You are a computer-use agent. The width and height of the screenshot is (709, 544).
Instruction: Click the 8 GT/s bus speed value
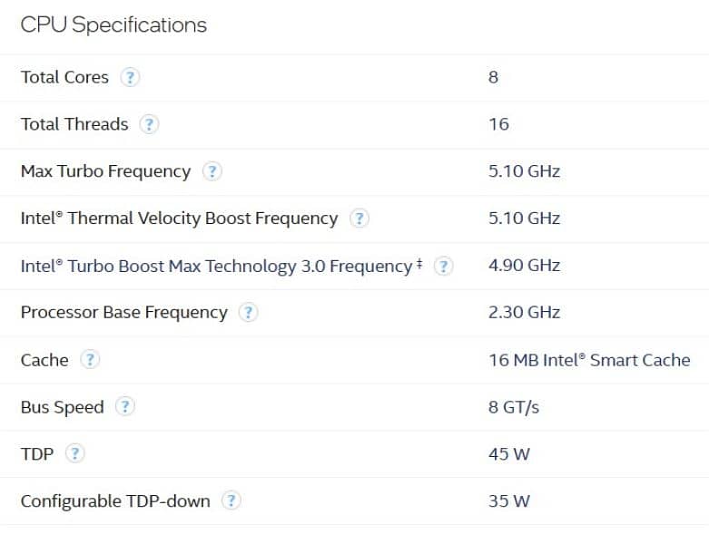514,407
